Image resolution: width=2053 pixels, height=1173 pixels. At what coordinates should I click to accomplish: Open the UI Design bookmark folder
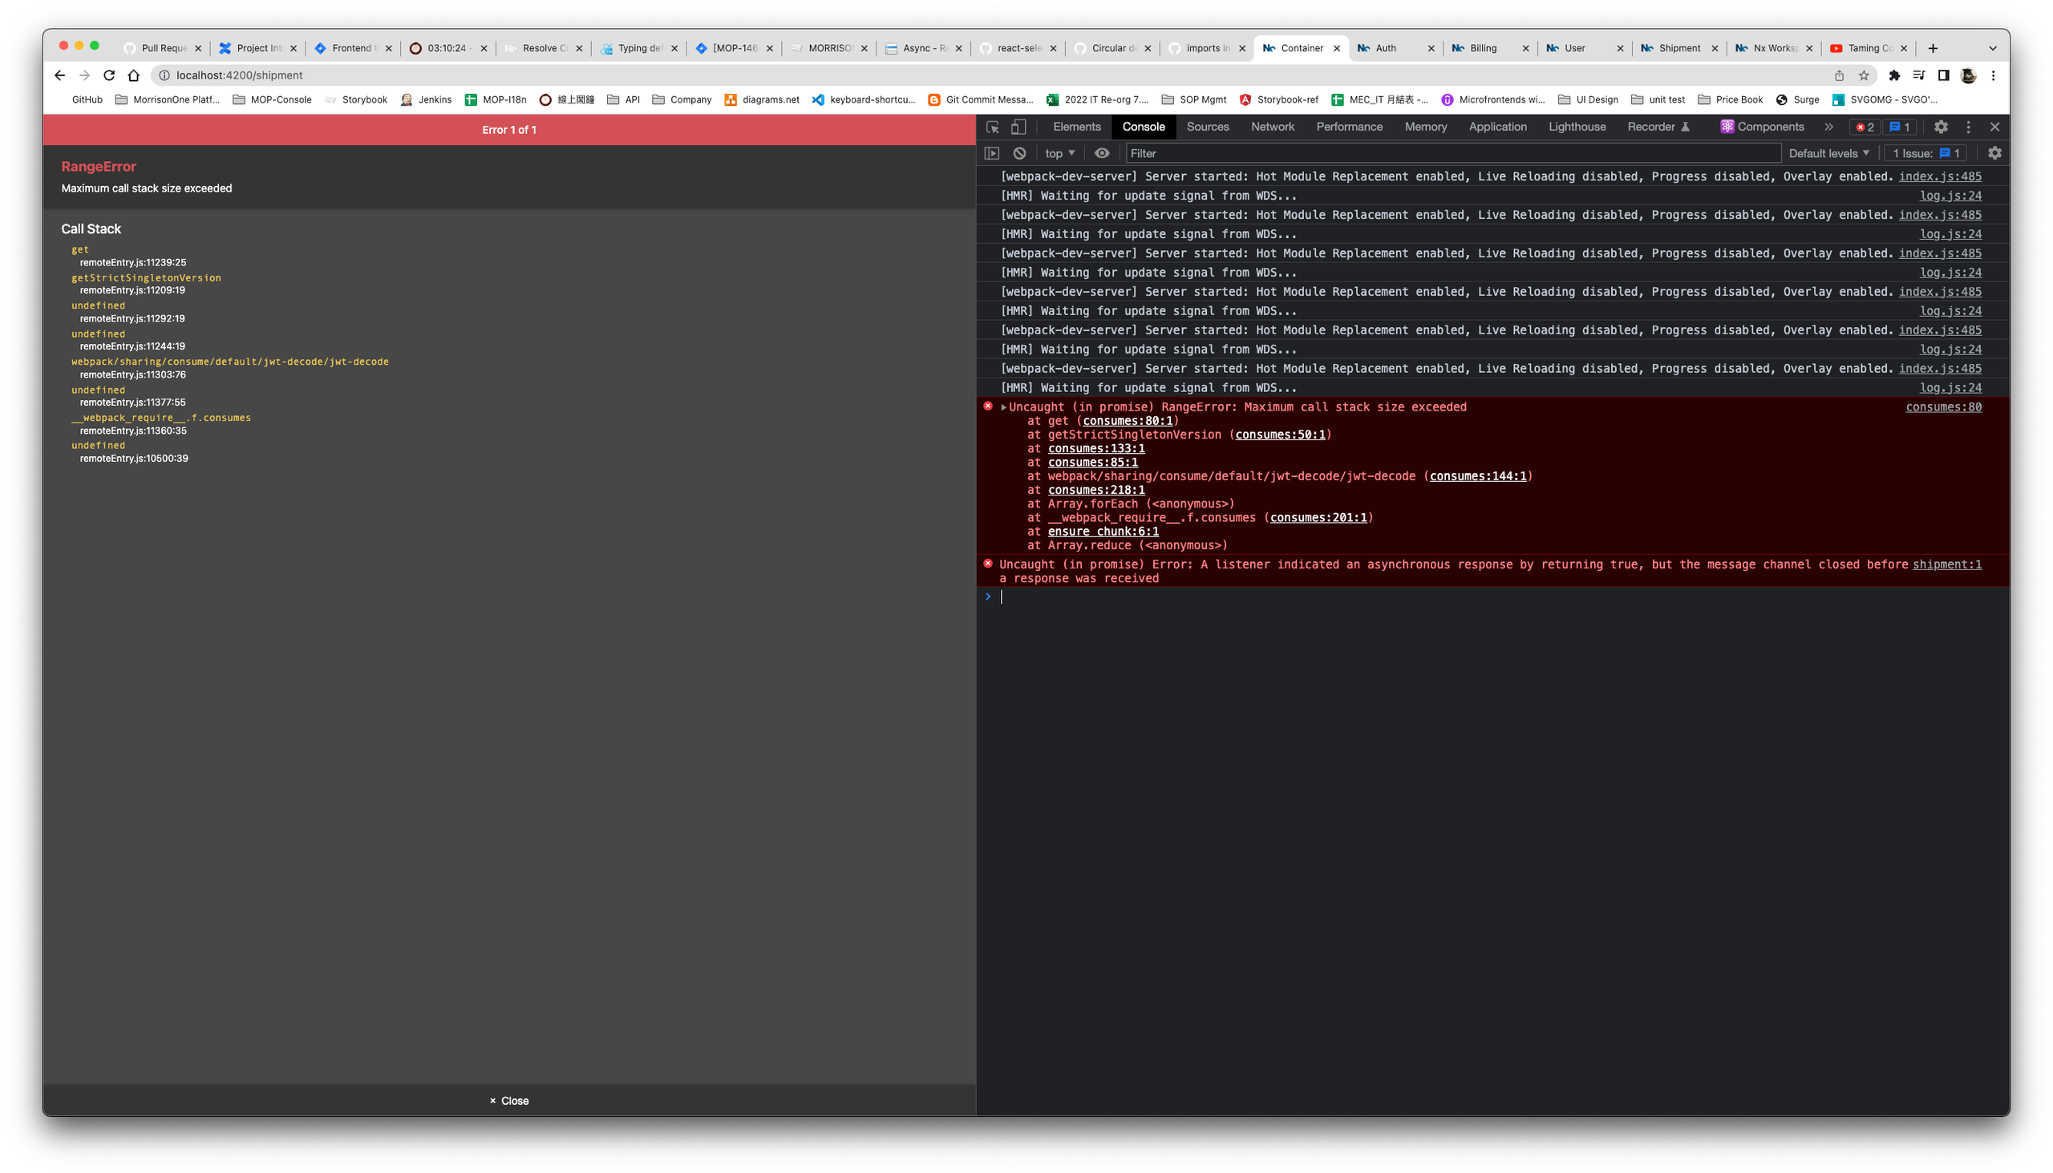(1587, 100)
